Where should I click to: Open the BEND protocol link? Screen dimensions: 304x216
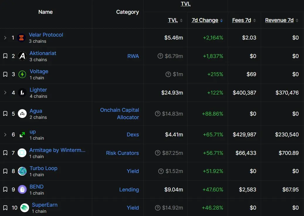[36, 186]
